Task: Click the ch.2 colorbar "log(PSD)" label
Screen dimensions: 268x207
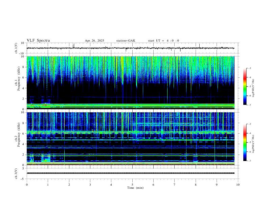Action: 253,144
